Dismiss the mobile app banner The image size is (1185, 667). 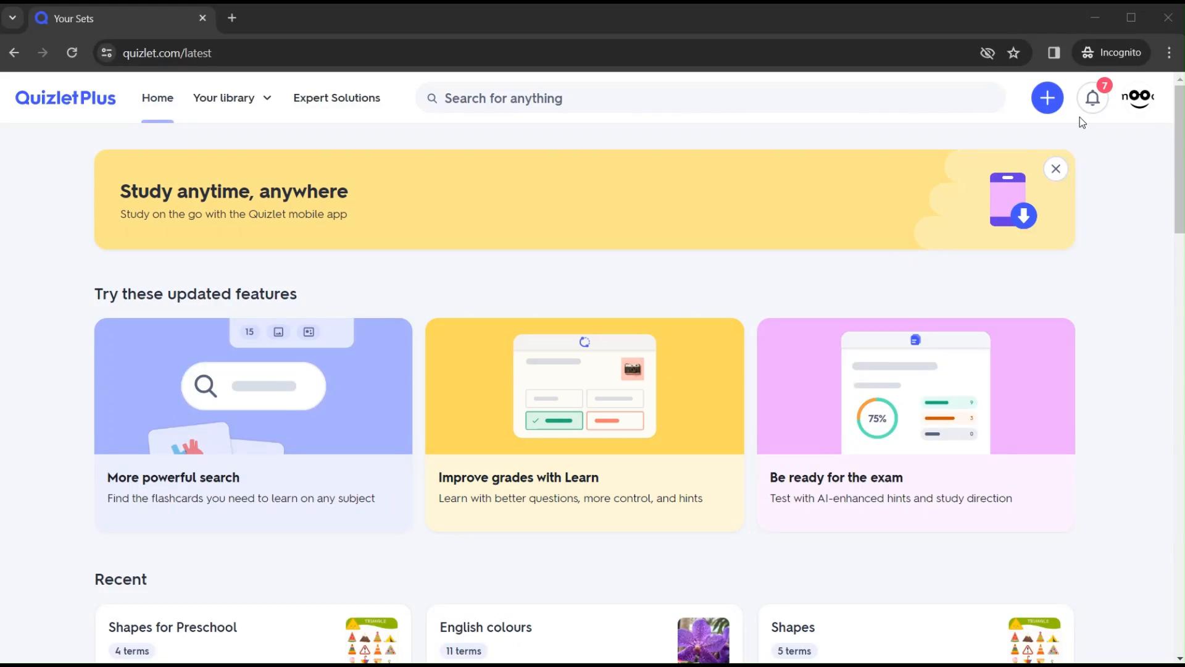coord(1055,169)
